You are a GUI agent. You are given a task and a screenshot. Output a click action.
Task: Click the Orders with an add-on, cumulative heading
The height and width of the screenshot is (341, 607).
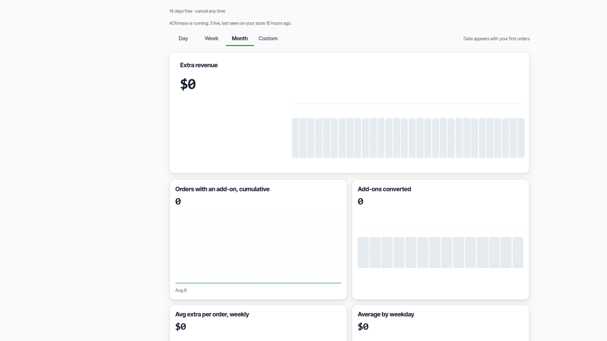pos(222,189)
